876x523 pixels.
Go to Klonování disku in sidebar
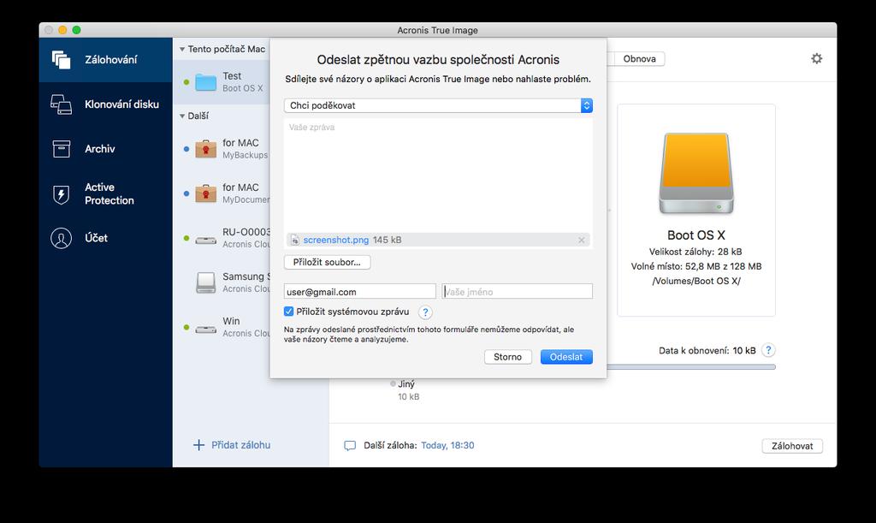(x=105, y=104)
